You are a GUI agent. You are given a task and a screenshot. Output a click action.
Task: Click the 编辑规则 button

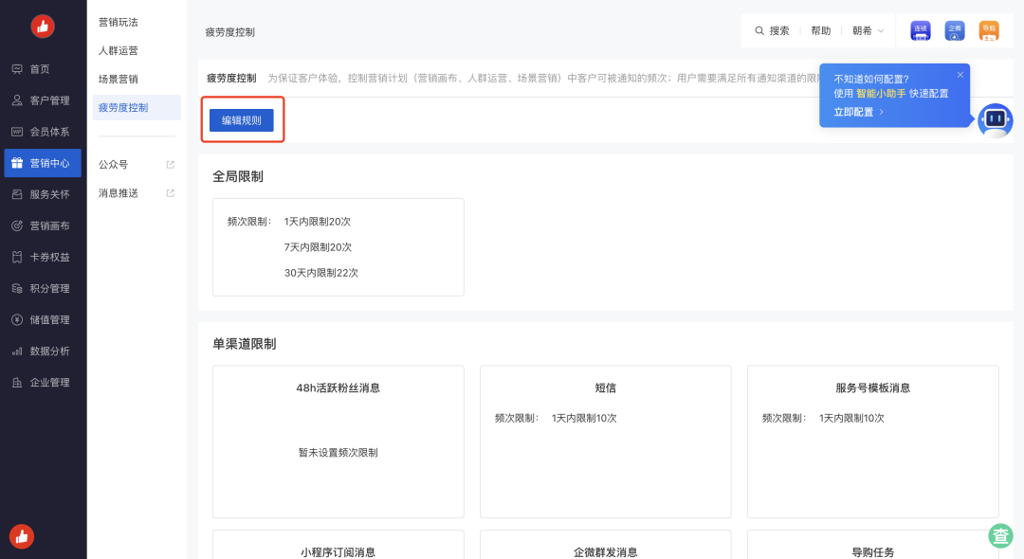pos(241,119)
